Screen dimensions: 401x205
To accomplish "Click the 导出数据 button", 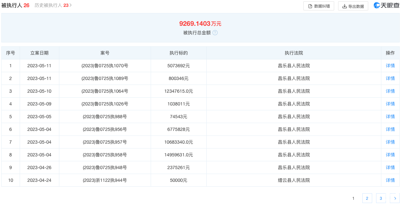I will coord(353,6).
